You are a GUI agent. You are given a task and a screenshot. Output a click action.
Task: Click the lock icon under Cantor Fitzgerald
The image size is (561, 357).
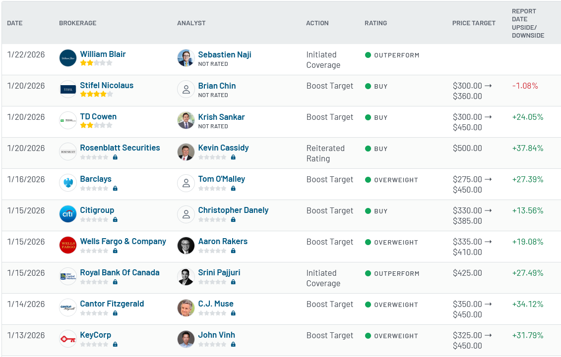coord(115,313)
